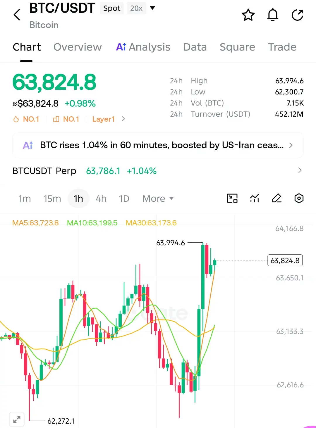
Task: Select the 15m timeframe
Action: click(x=52, y=199)
